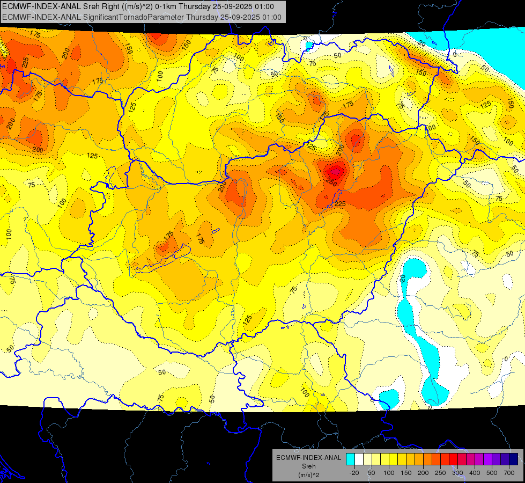Pick the pure red legend swatch before 300
This screenshot has width=525, height=483.
453,459
